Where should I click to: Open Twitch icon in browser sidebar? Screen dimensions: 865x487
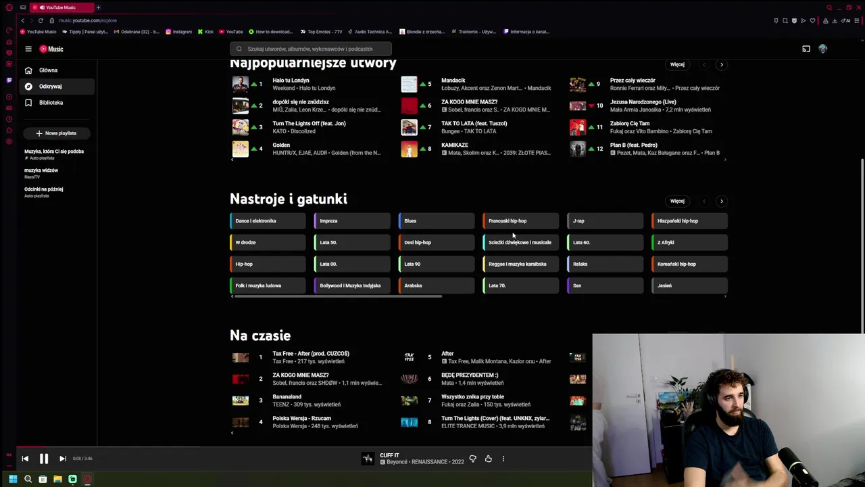pos(8,80)
